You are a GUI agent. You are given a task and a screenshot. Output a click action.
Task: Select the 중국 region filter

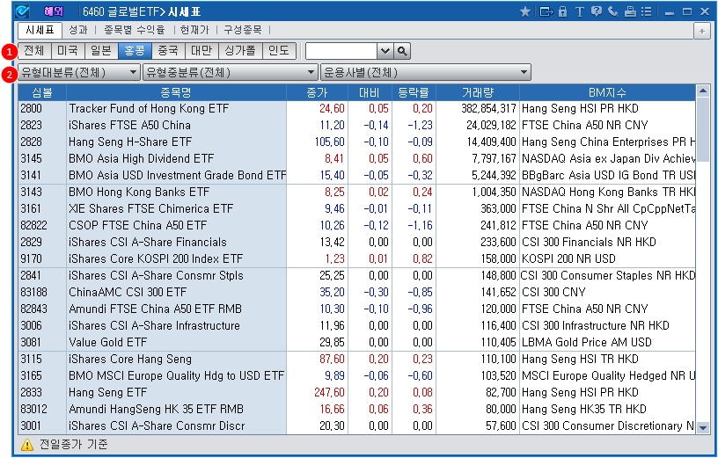(x=168, y=50)
